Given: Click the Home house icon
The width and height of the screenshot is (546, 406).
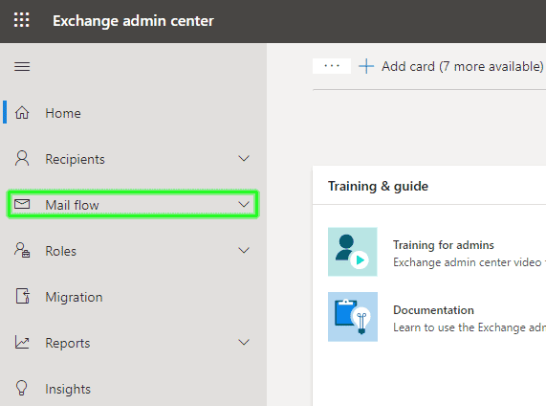Looking at the screenshot, I should click(22, 113).
